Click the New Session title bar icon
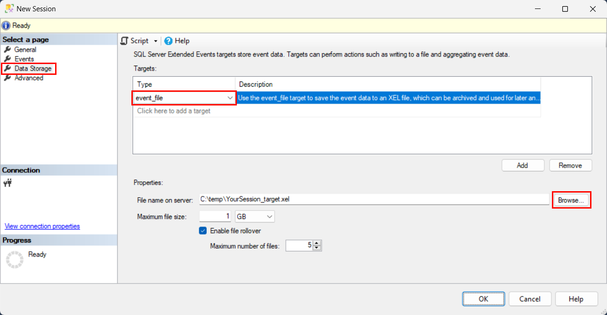 (x=8, y=8)
